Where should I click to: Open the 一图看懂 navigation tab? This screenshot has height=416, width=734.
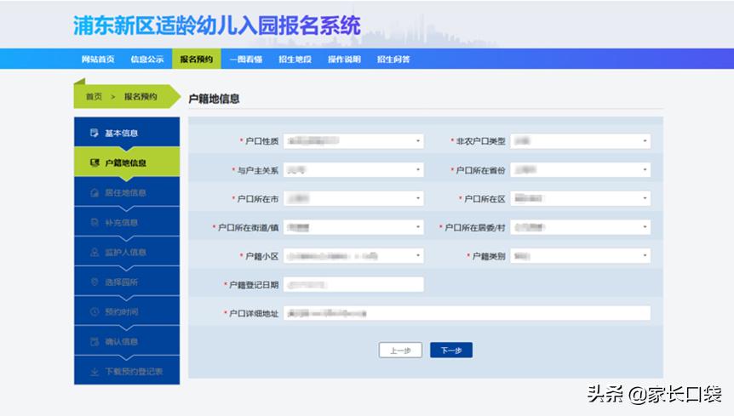click(x=246, y=60)
